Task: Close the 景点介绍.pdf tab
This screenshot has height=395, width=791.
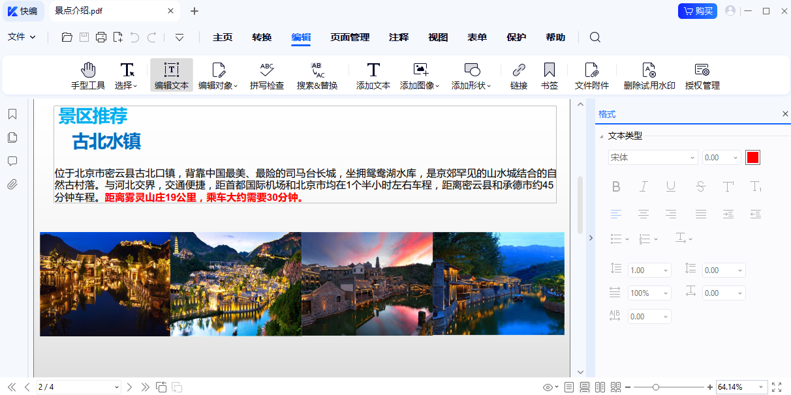Action: pos(171,11)
